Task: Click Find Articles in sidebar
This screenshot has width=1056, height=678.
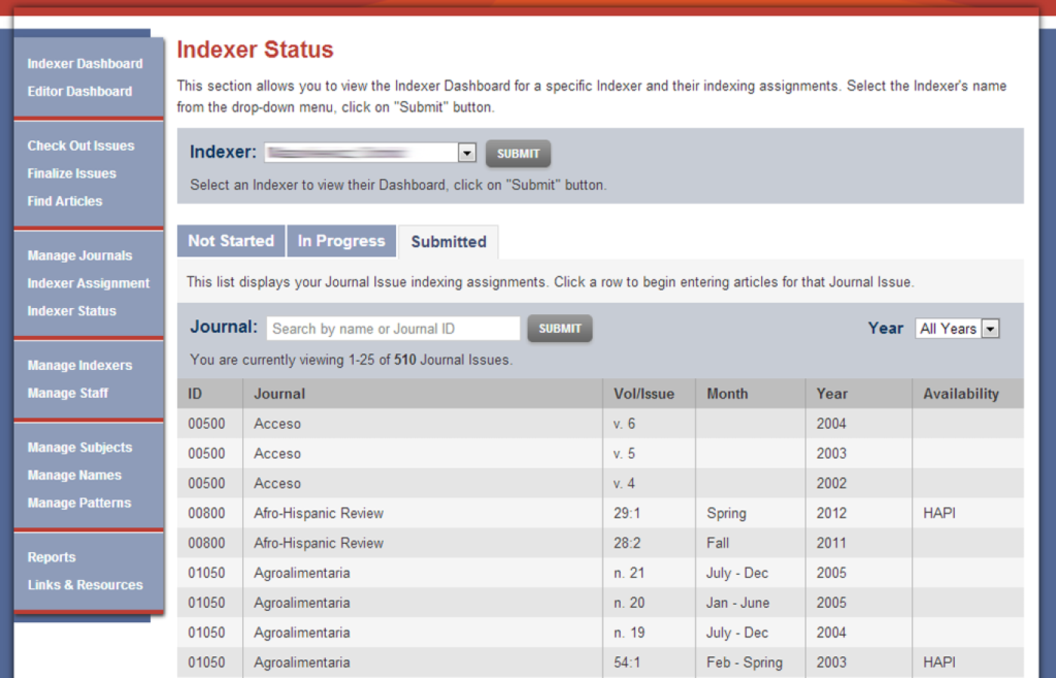Action: click(65, 201)
